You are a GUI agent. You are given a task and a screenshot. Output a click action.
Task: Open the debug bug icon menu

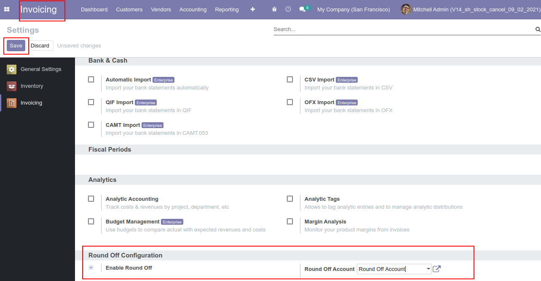pos(275,9)
